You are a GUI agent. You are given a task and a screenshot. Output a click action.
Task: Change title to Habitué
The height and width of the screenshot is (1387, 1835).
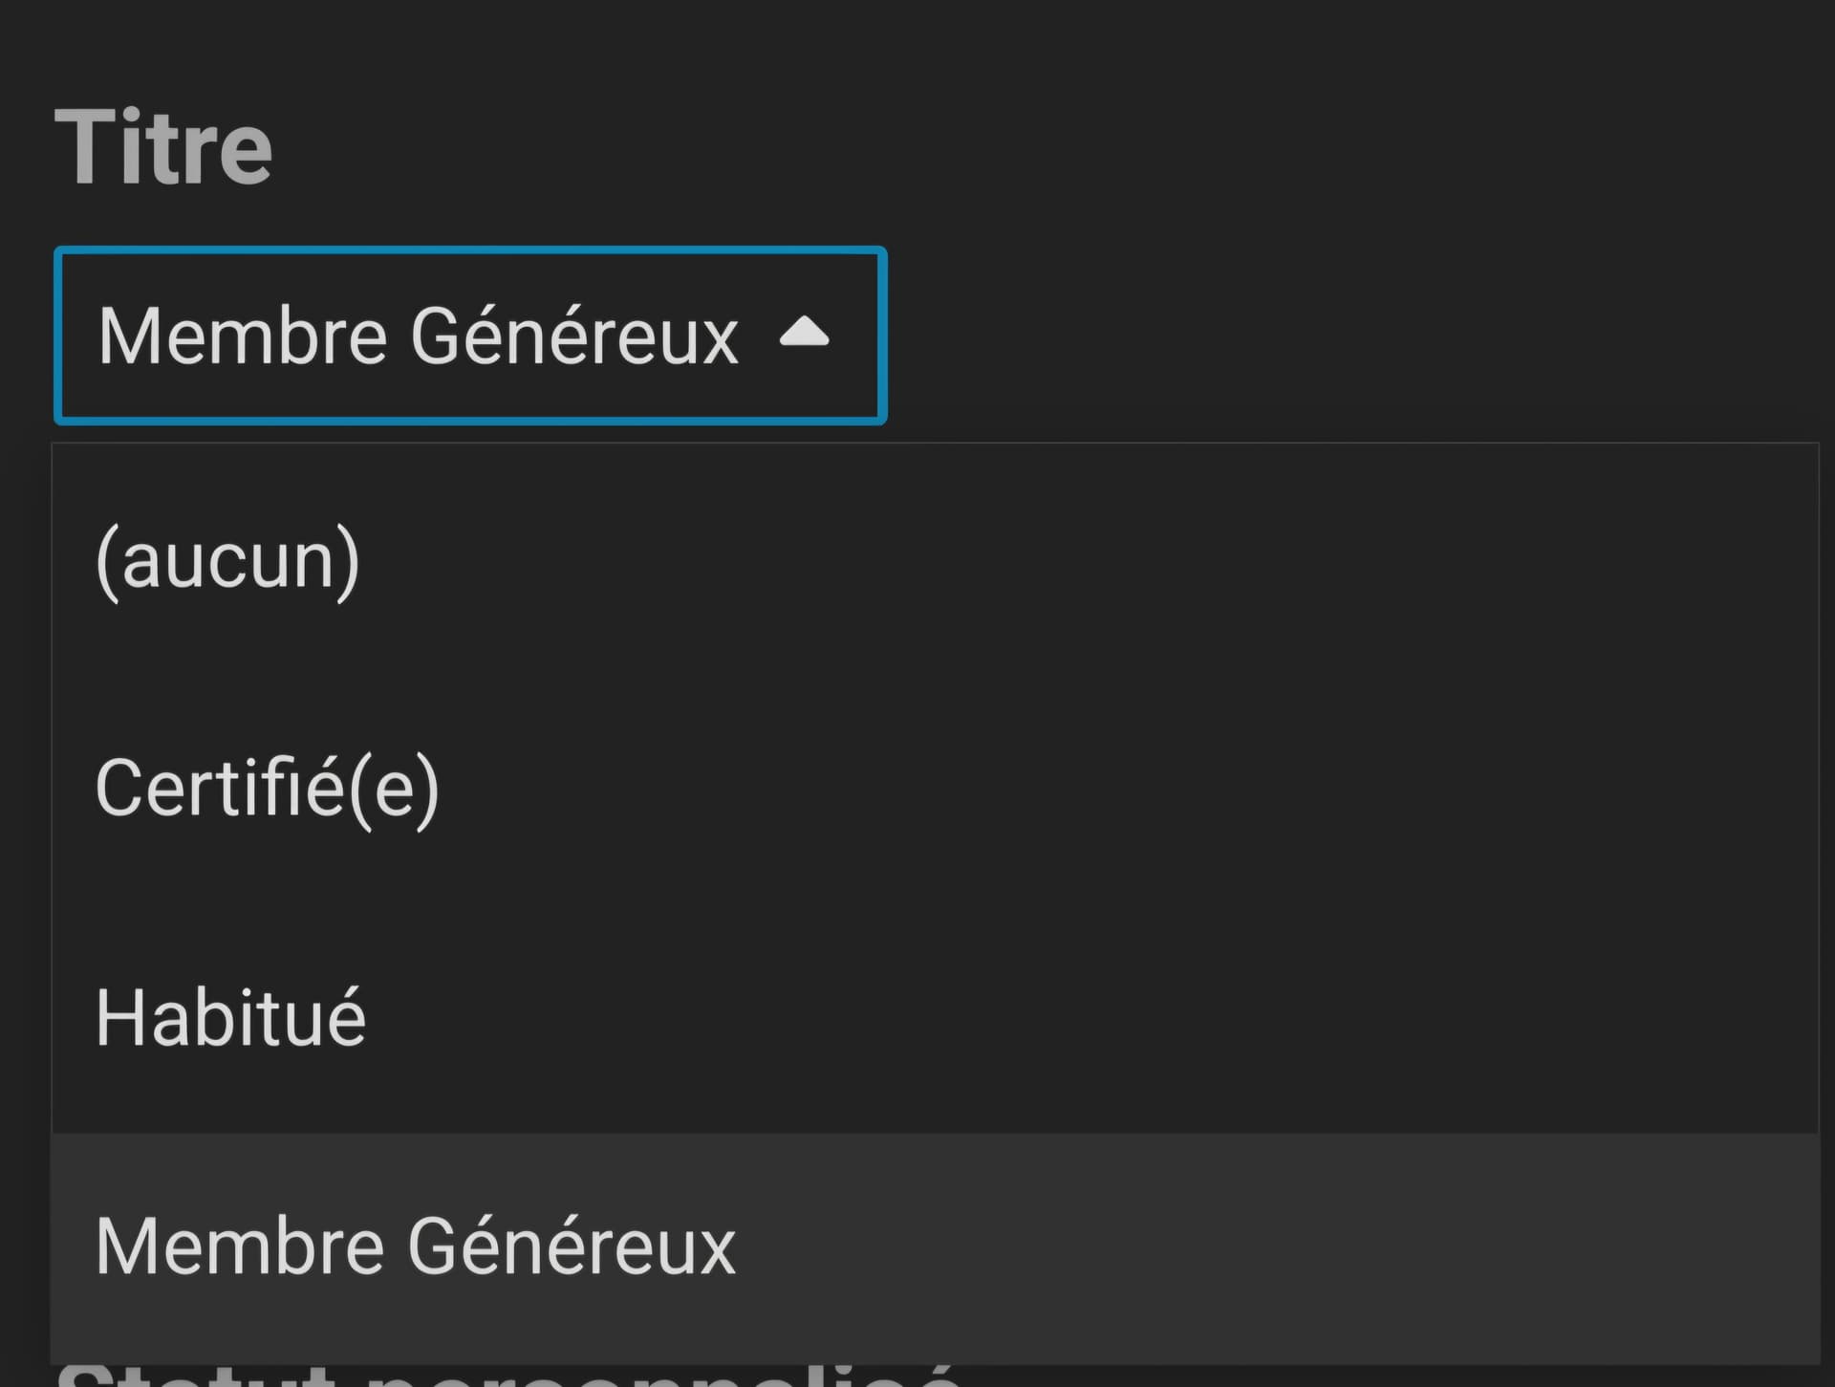(230, 1017)
